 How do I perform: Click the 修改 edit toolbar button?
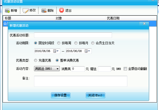[x=29, y=10]
